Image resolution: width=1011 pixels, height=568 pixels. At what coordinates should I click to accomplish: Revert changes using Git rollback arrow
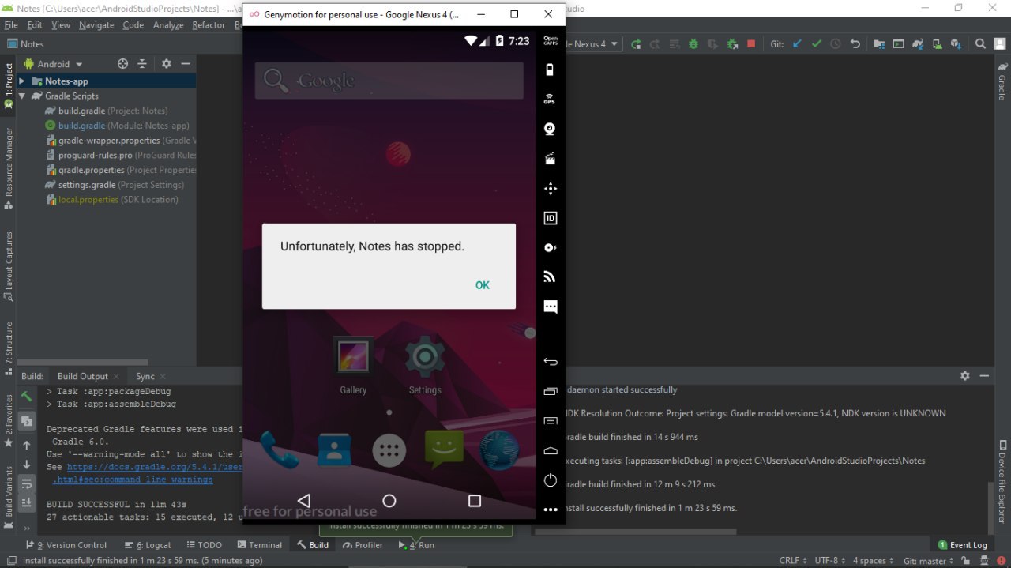tap(855, 44)
